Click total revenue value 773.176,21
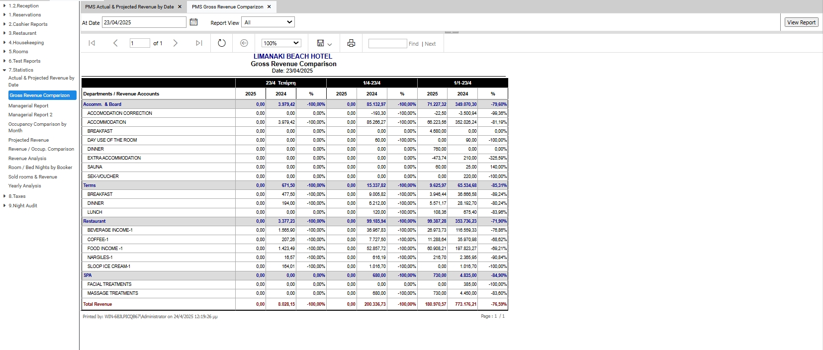Screen dimensions: 823x350 (x=465, y=304)
